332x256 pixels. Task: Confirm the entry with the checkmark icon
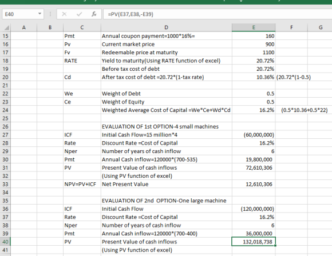pyautogui.click(x=79, y=14)
